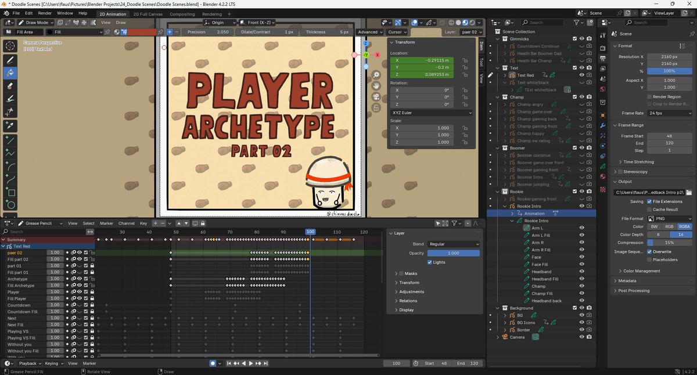Click the current frame field showing 100
The height and width of the screenshot is (375, 697).
click(397, 363)
